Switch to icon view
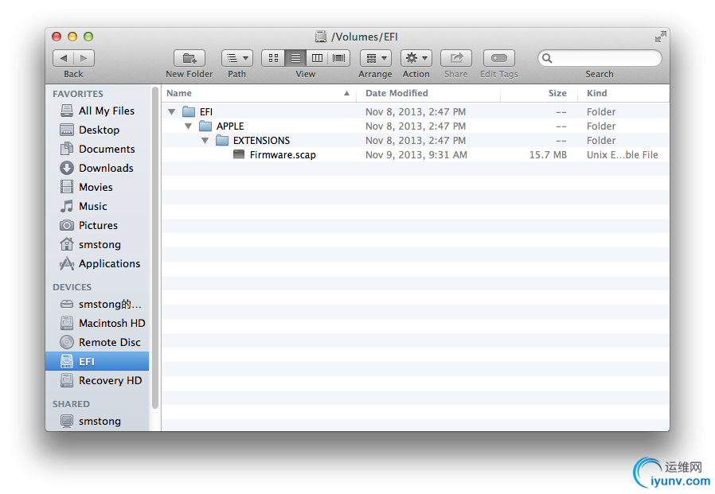715x494 pixels. point(273,58)
